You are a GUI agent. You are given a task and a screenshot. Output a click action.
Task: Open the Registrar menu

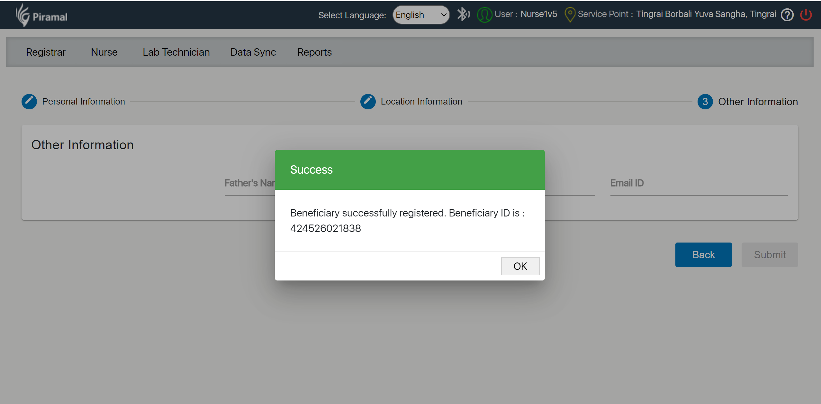pyautogui.click(x=46, y=52)
